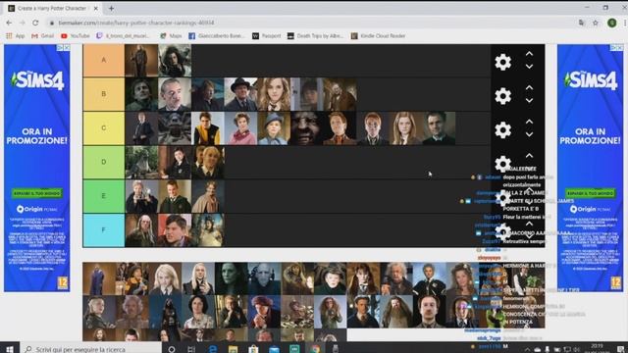Open the Passport bookmark
The height and width of the screenshot is (353, 628).
coord(266,36)
